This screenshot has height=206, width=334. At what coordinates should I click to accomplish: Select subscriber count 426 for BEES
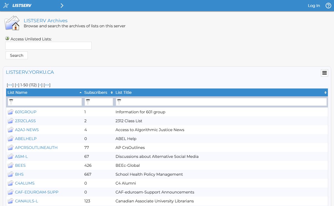tap(88, 165)
